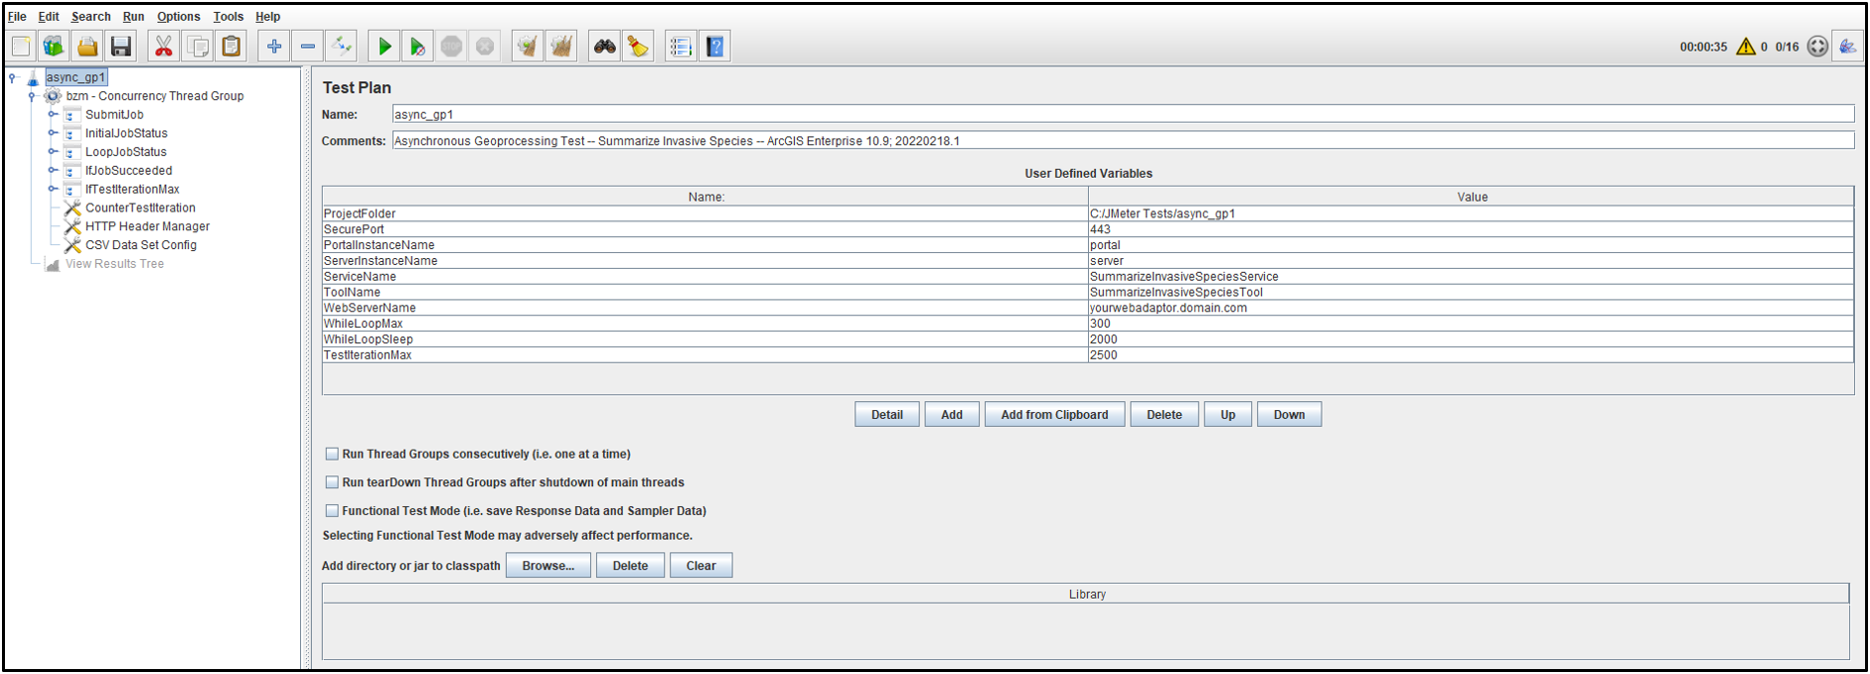
Task: Expand the LoopJobStatus tree node
Action: tap(53, 152)
